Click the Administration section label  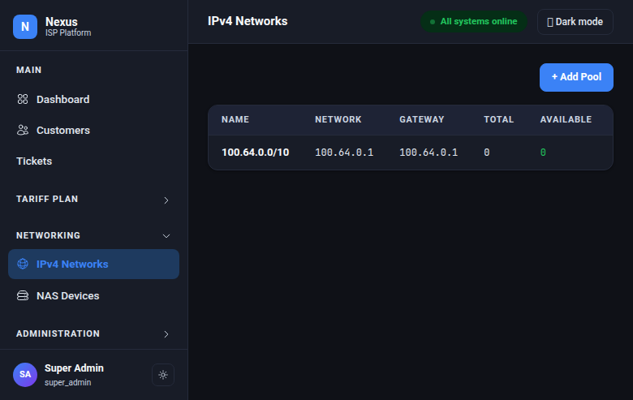58,333
